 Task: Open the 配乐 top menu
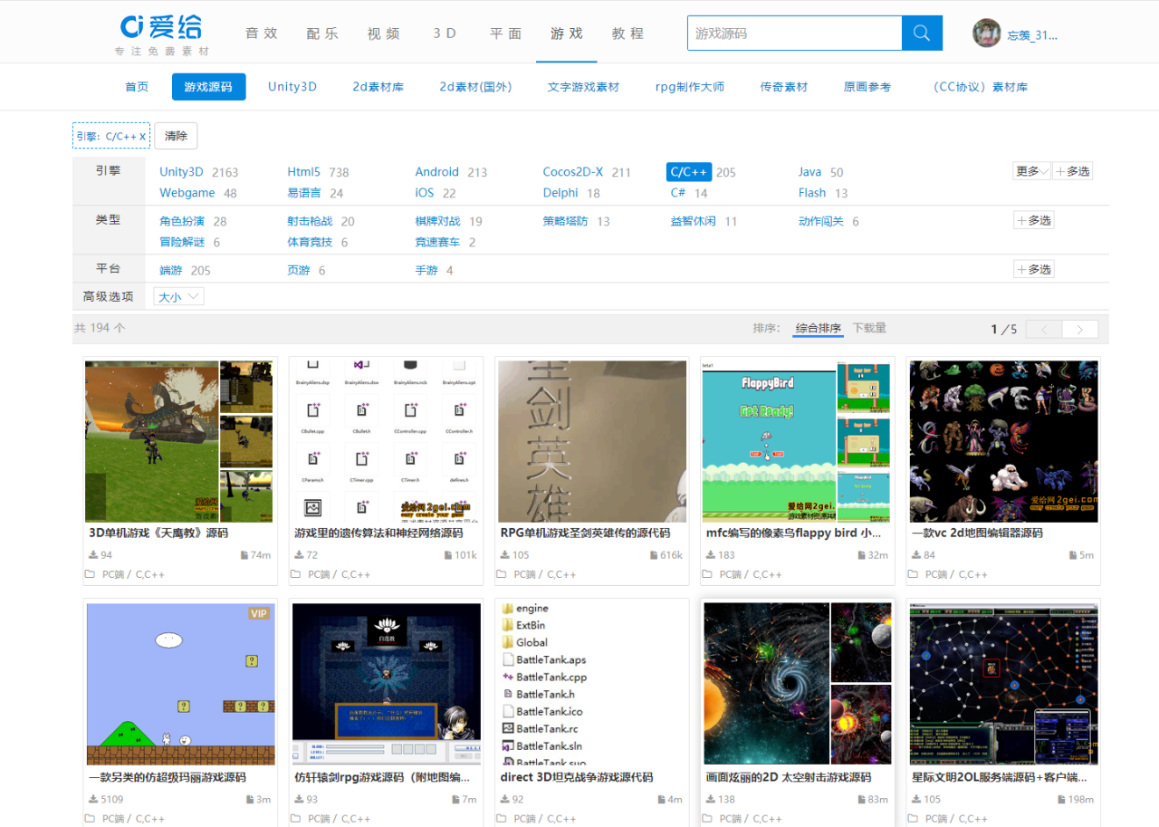tap(322, 34)
